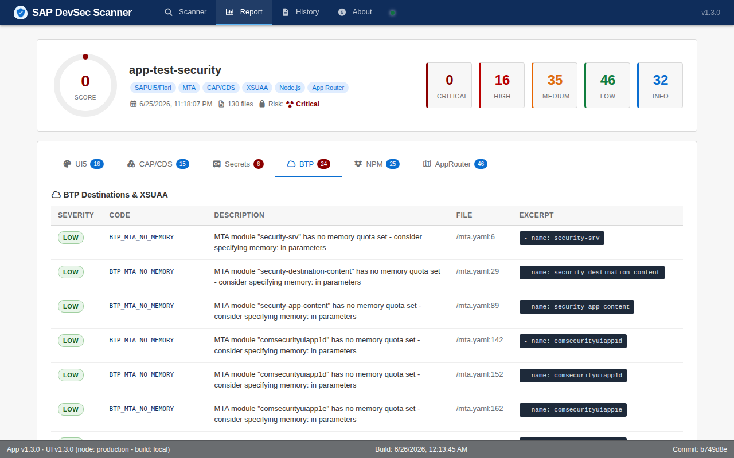The image size is (734, 458).
Task: Click the BTP Destinations & XSUAA heading text
Action: (x=116, y=195)
